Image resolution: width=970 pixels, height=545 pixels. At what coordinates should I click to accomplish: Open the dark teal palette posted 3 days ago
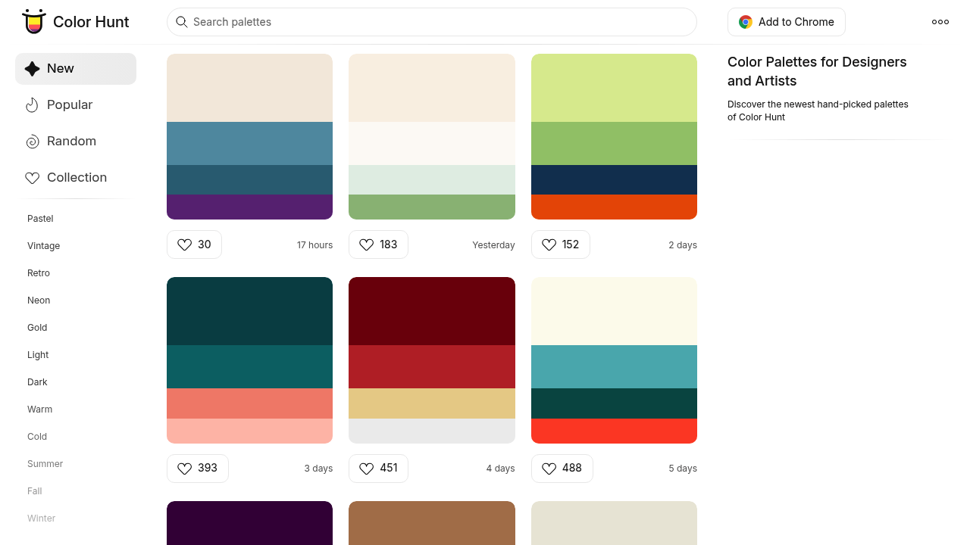click(x=249, y=360)
